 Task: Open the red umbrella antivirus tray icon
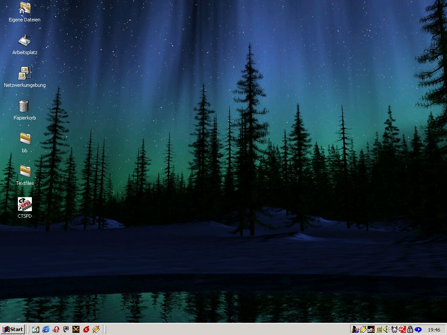pyautogui.click(x=402, y=330)
